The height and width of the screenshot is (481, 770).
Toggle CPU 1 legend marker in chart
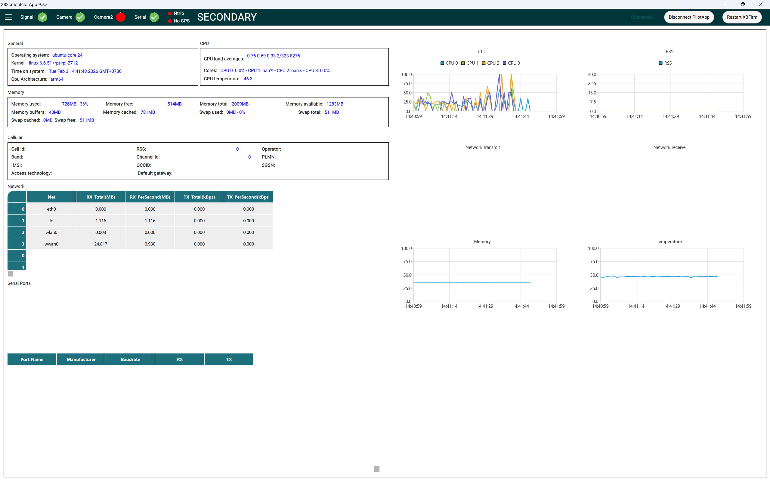[x=463, y=63]
